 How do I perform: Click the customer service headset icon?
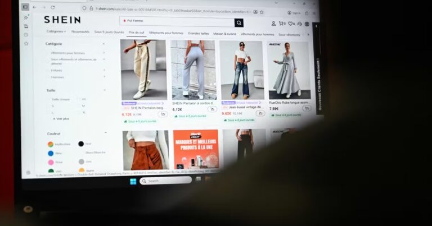300,24
